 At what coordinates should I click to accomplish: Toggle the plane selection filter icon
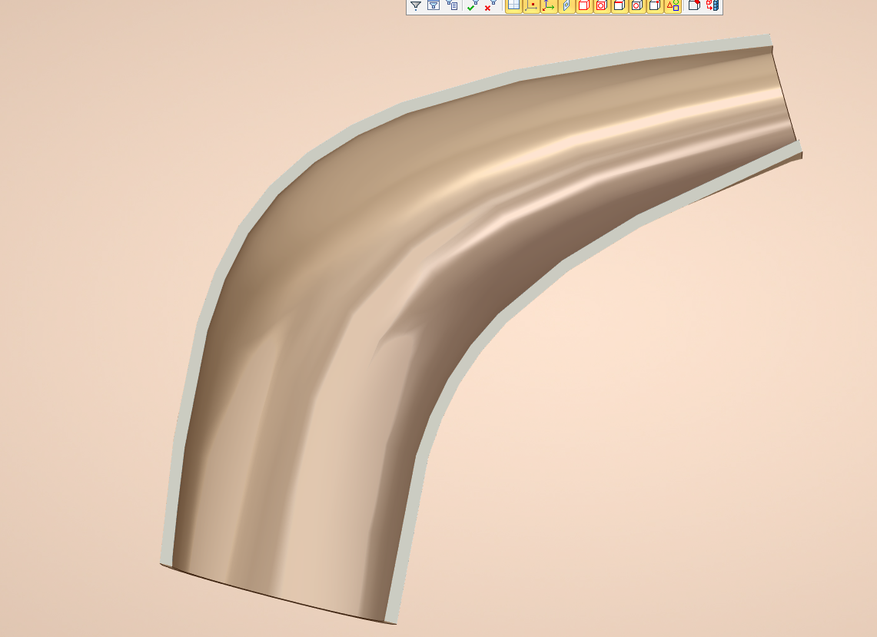tap(566, 5)
